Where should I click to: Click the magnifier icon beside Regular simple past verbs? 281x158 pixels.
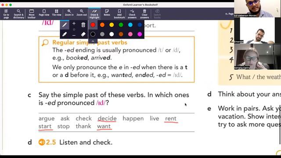[x=45, y=43]
